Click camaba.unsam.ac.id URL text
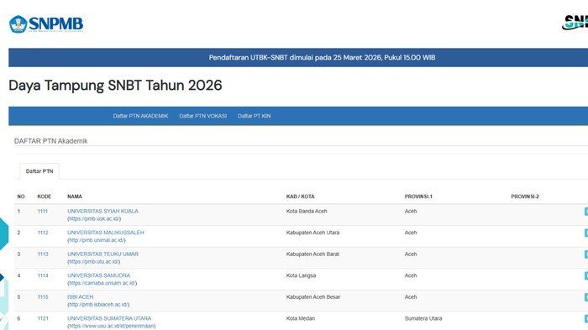 pyautogui.click(x=102, y=283)
